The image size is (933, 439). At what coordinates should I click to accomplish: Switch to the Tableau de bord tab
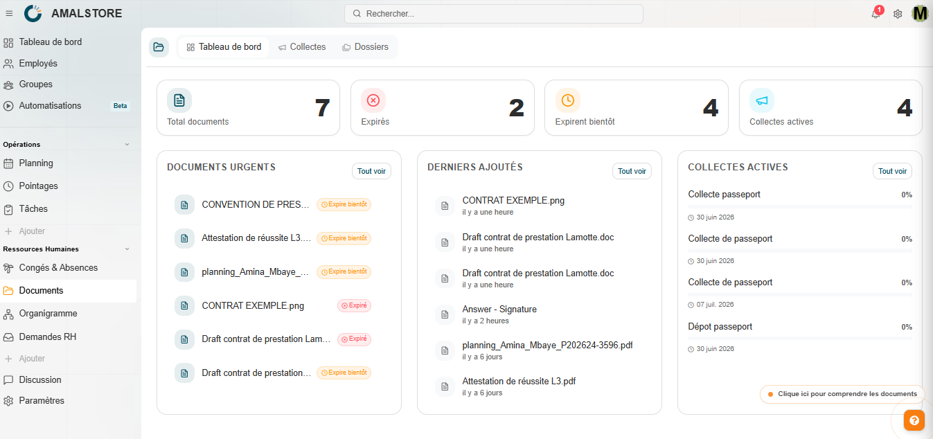(x=224, y=47)
